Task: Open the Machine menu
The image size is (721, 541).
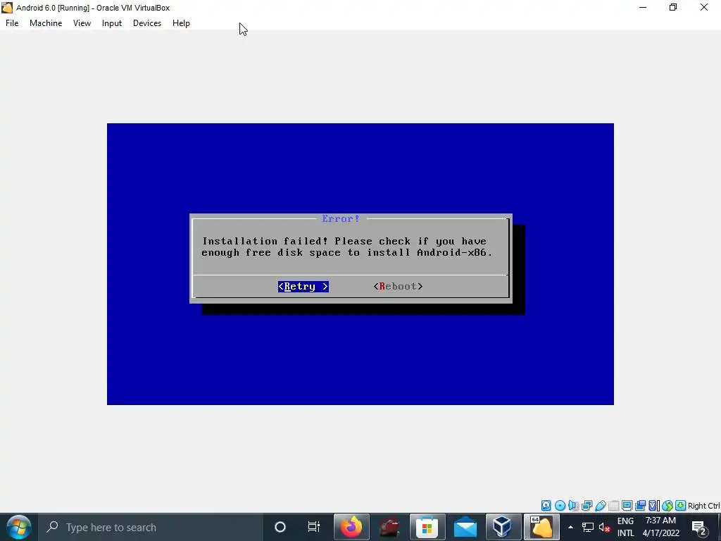Action: point(46,23)
